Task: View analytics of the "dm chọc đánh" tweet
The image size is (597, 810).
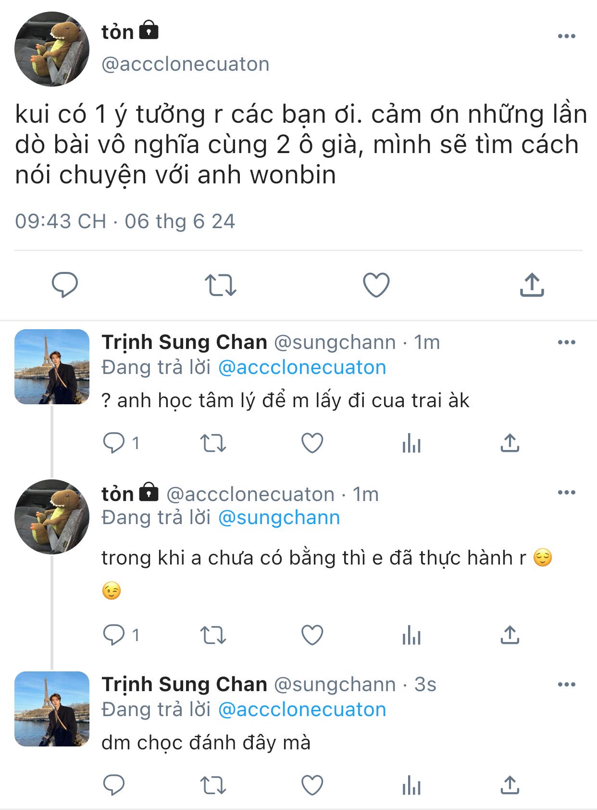Action: (411, 785)
